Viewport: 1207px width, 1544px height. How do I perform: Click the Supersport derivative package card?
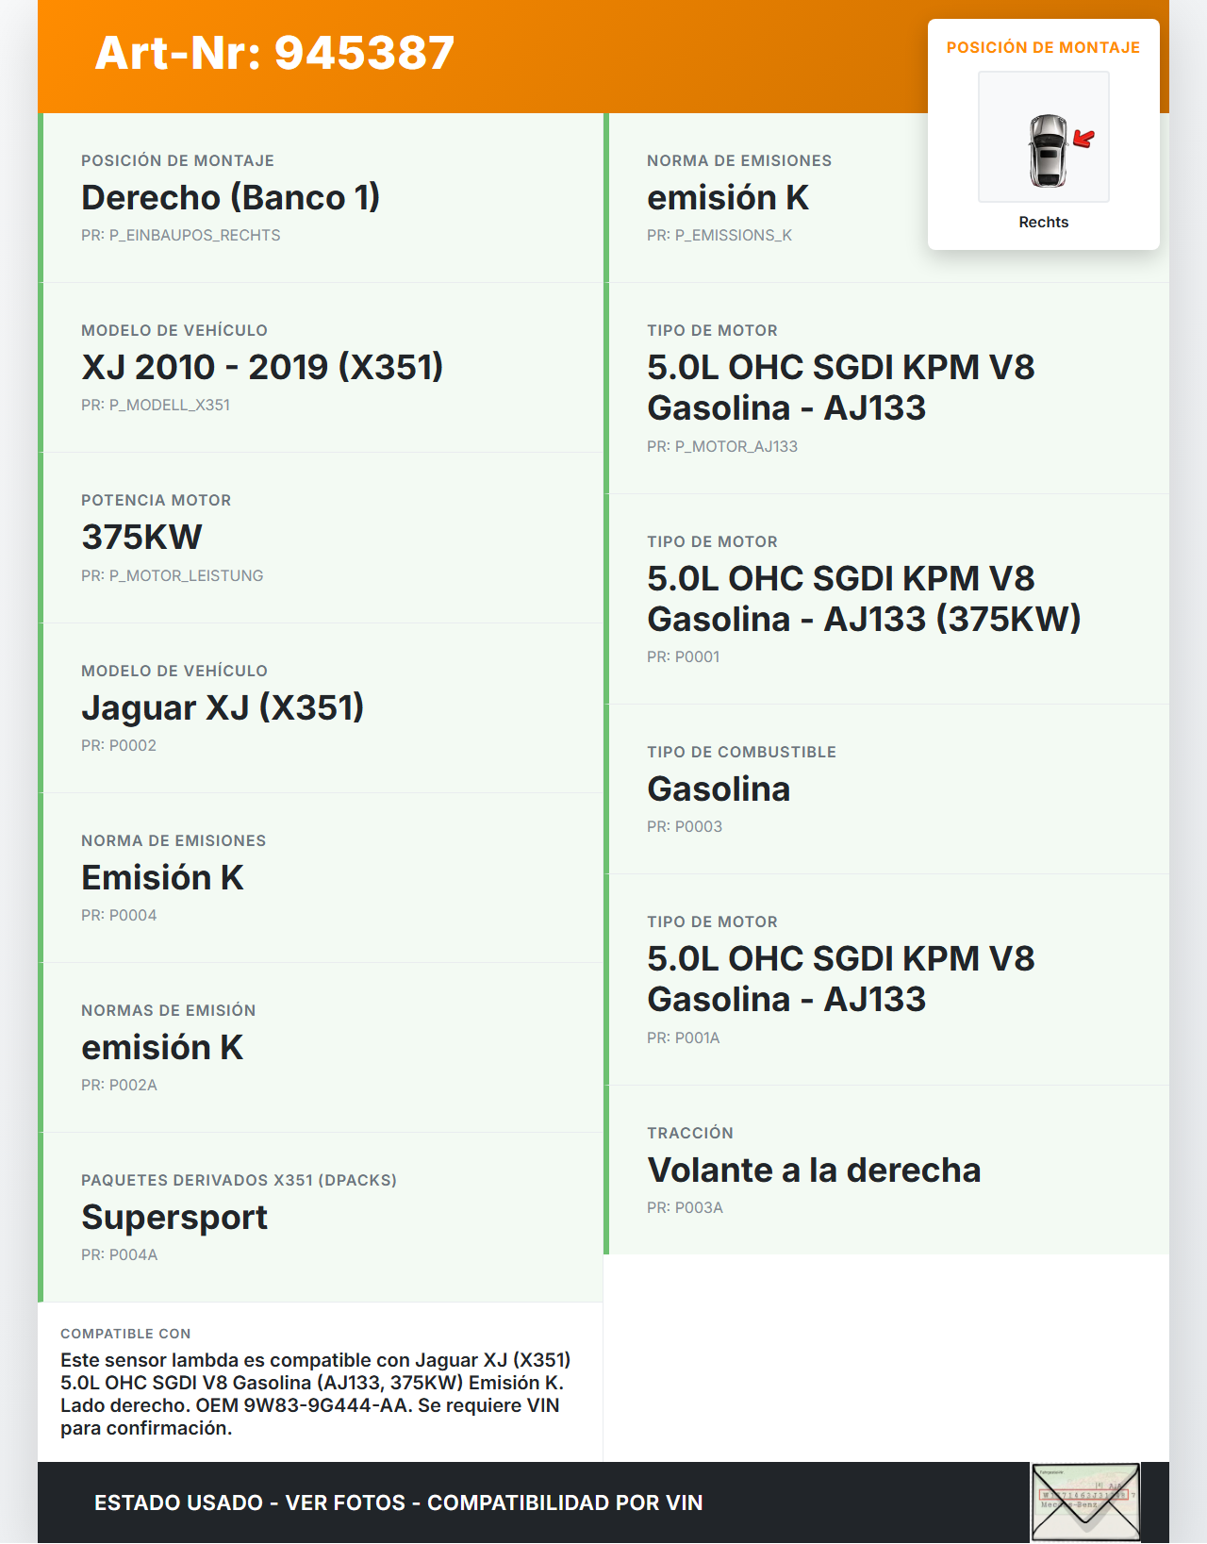click(322, 1217)
